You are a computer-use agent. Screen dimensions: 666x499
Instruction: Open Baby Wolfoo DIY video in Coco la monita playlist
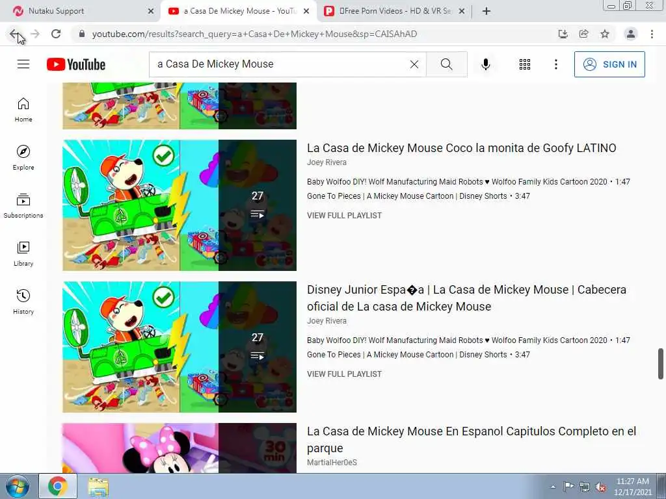click(468, 182)
